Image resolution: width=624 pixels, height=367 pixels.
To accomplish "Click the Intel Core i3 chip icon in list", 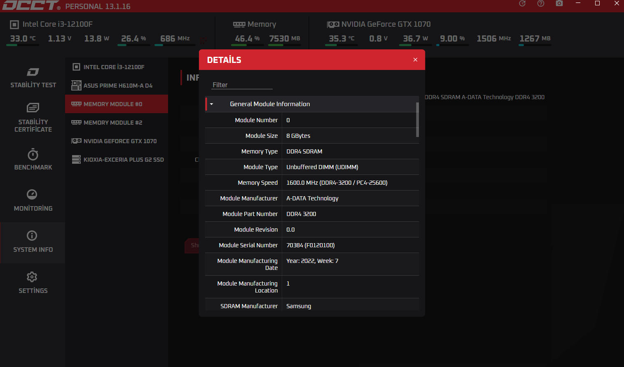I will tap(76, 67).
